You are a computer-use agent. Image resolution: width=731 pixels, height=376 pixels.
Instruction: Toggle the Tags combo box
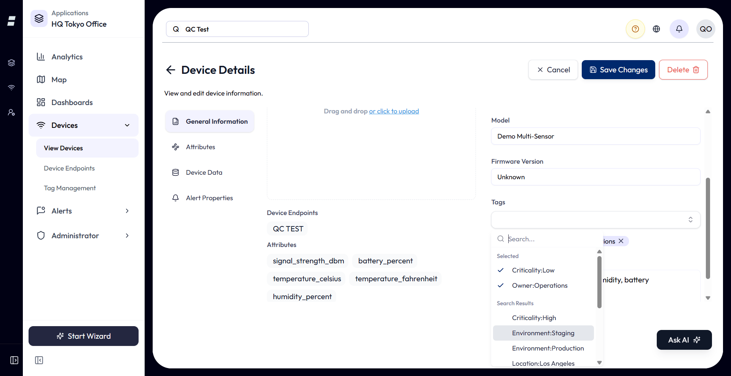click(595, 220)
